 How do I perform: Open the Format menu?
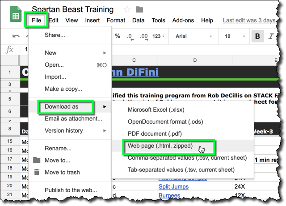tap(116, 20)
